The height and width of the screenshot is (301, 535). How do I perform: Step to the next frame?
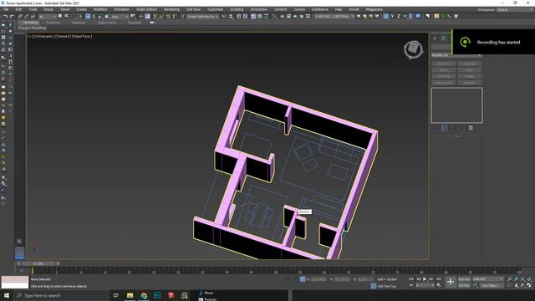click(x=431, y=278)
